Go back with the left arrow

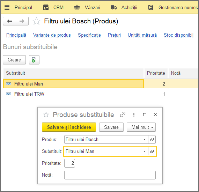[9, 21]
